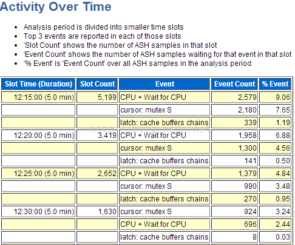Click cursor: mutex S with count 1,300
Screen dimensions: 295x245
(x=146, y=148)
